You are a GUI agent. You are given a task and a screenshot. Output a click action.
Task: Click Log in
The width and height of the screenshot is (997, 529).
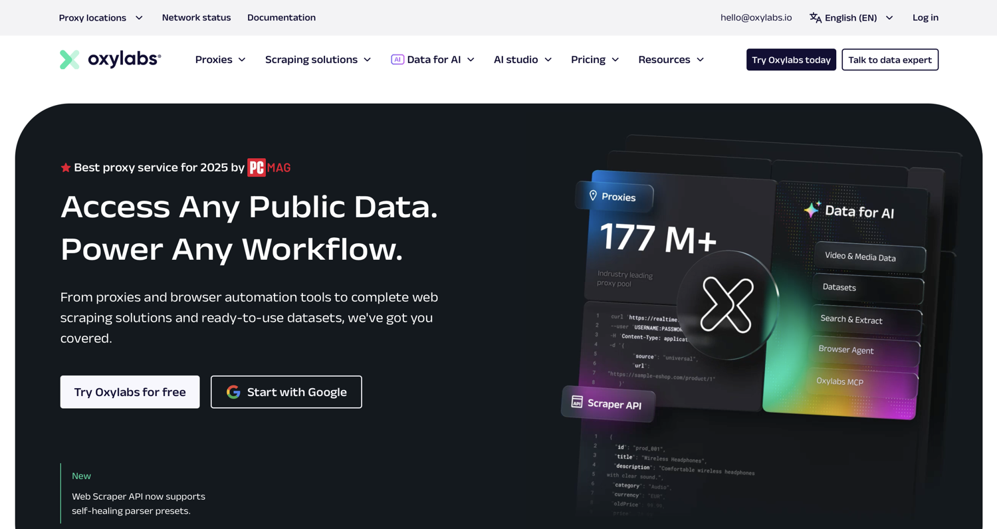[925, 18]
